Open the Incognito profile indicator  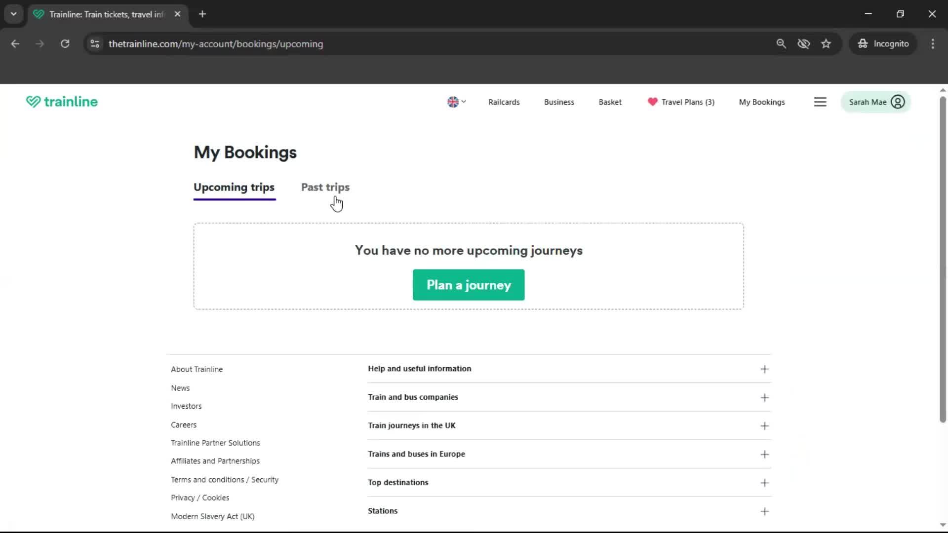click(883, 43)
